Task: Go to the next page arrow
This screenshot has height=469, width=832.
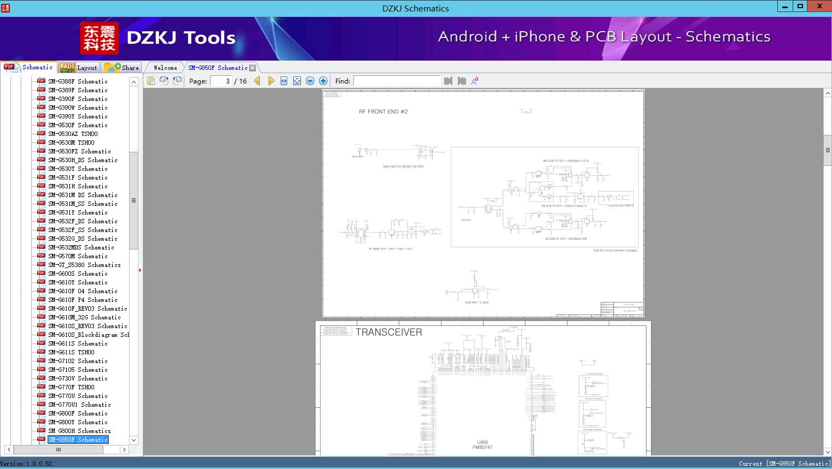Action: point(271,81)
